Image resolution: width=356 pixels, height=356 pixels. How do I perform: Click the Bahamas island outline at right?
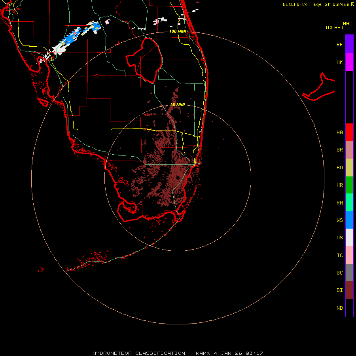click(319, 87)
